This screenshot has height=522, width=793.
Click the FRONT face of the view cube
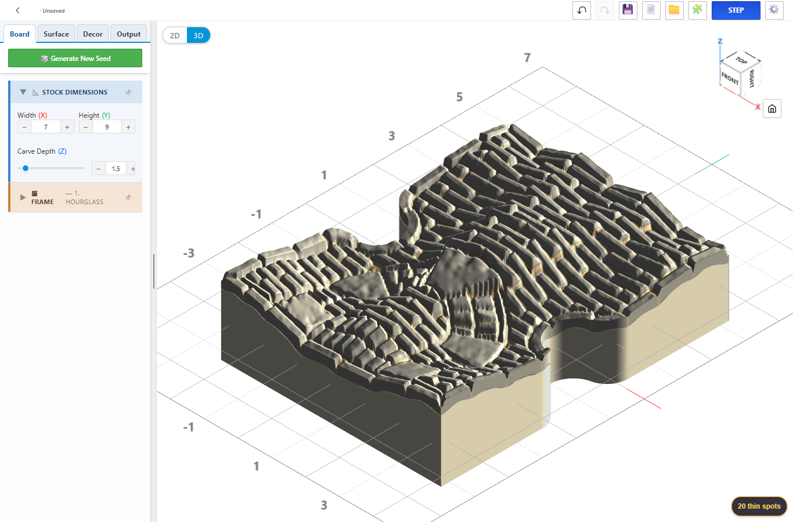tap(730, 79)
